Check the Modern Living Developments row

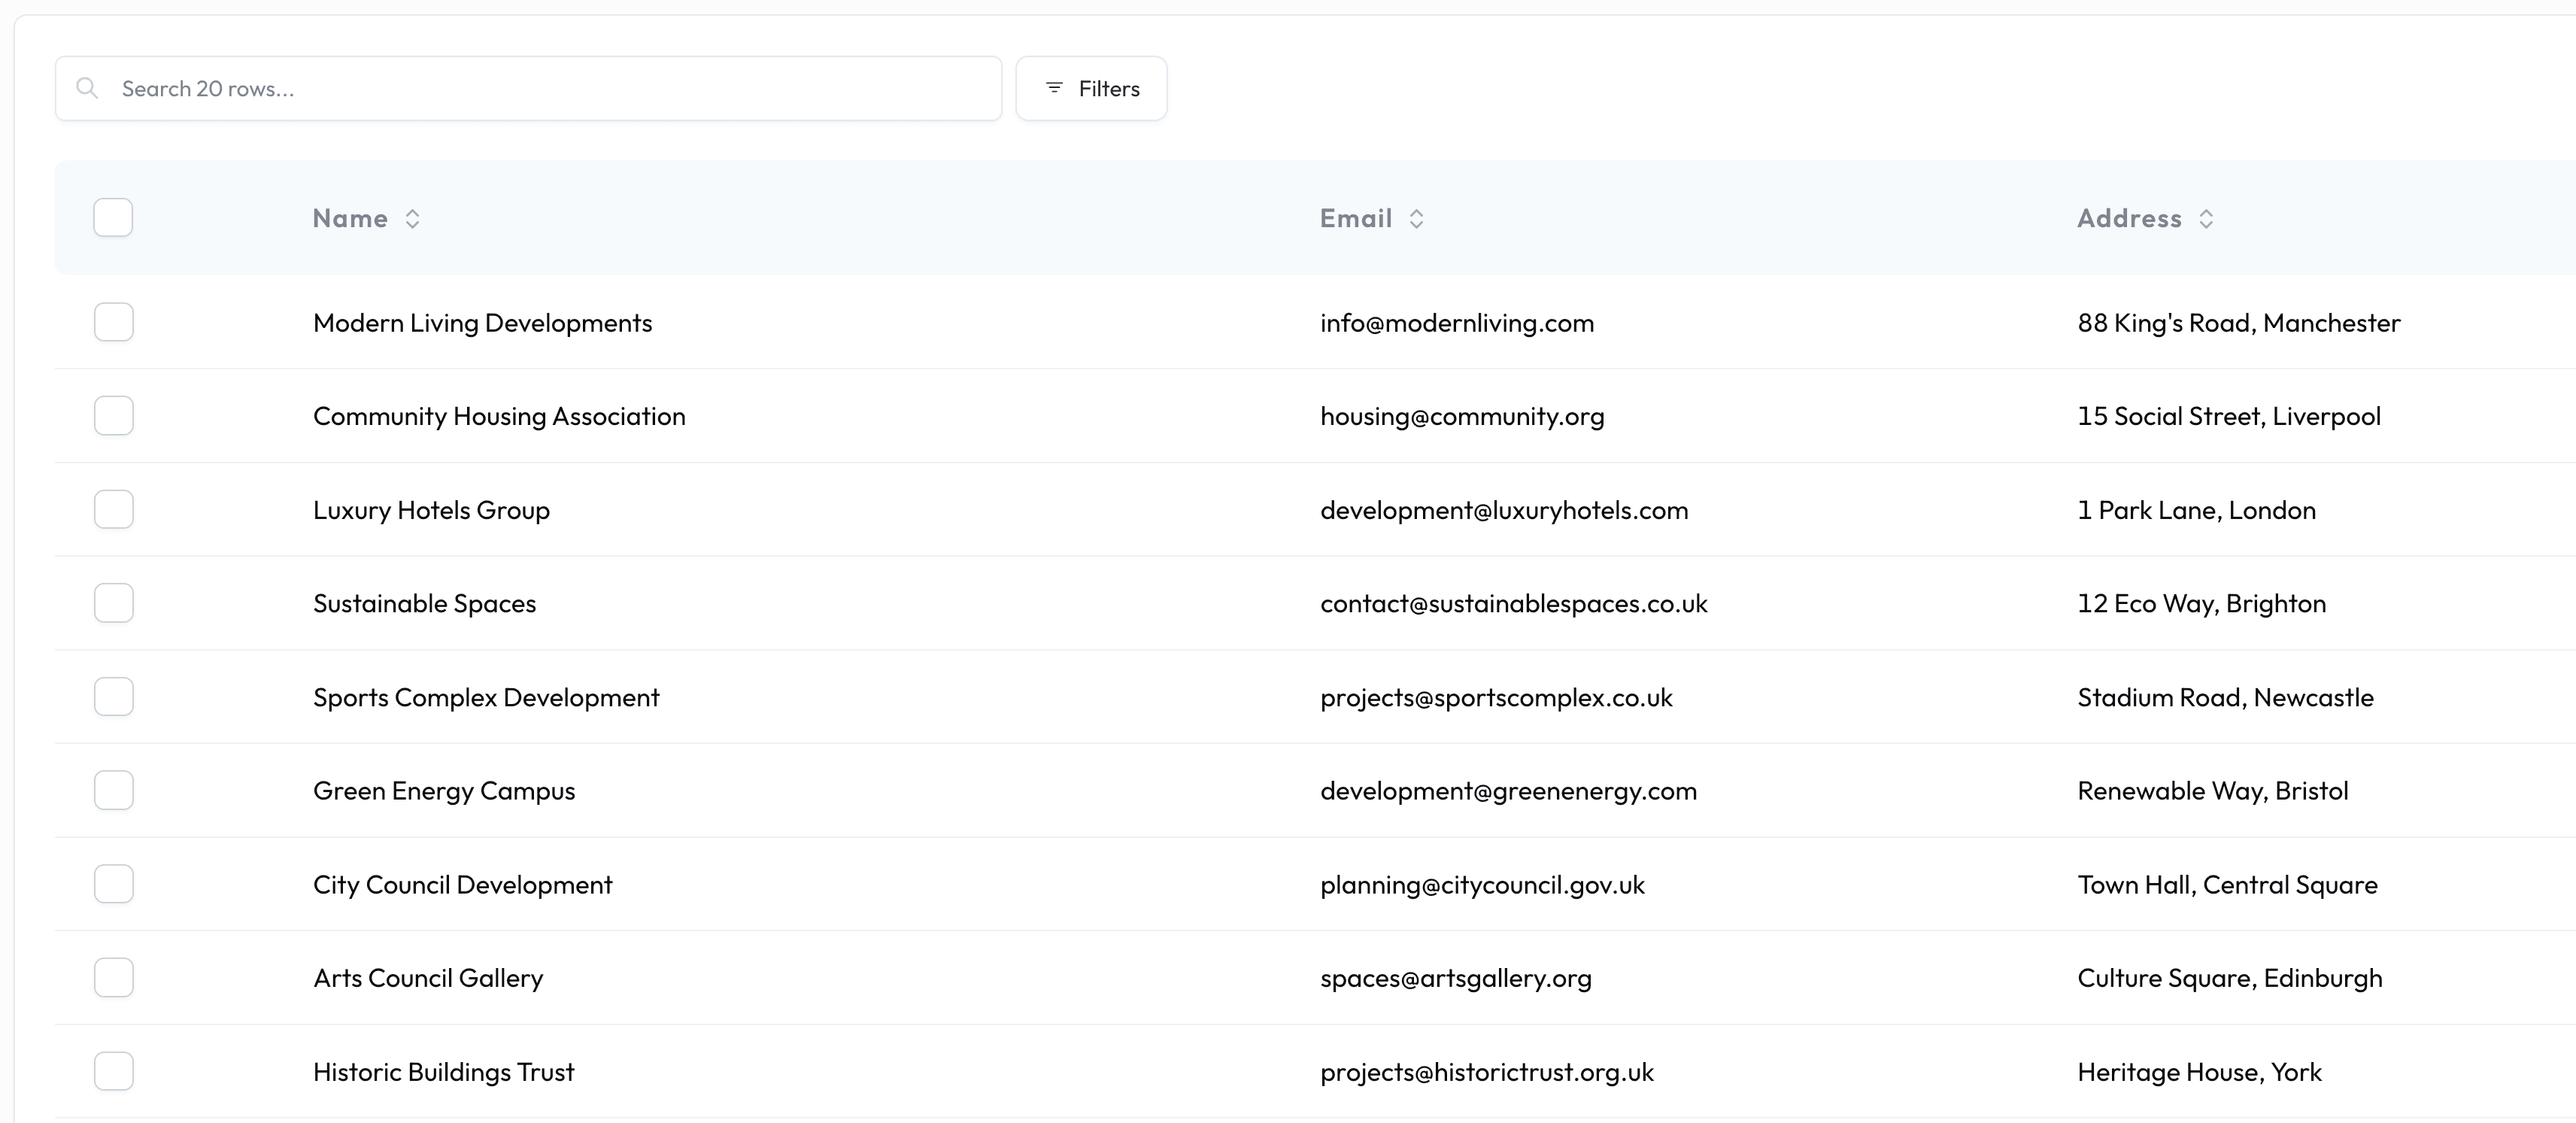(x=113, y=322)
